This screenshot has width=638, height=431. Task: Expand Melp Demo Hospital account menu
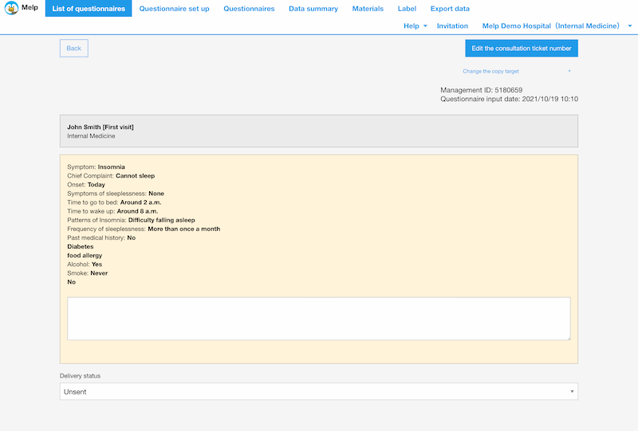coord(557,25)
